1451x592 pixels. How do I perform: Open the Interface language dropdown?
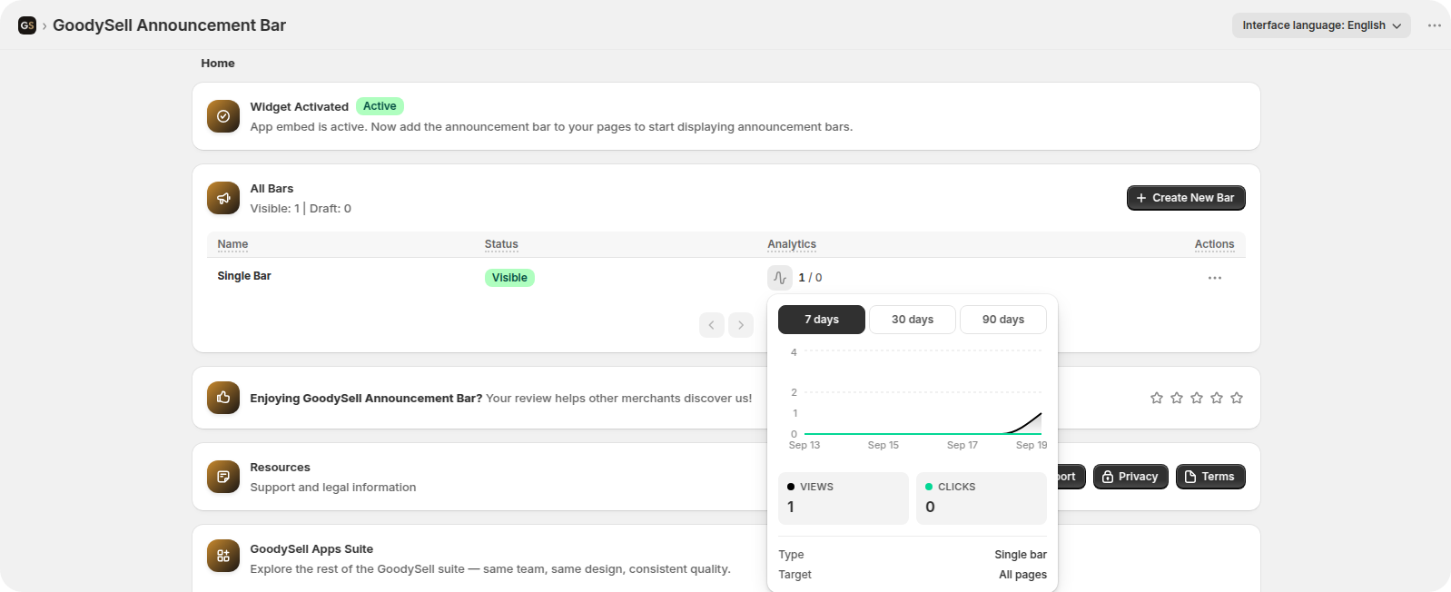[x=1321, y=25]
